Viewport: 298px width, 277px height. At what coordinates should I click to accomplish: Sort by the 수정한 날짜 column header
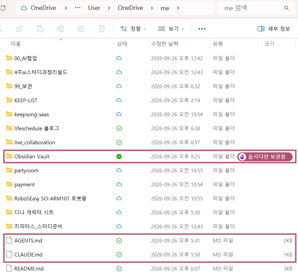click(164, 44)
